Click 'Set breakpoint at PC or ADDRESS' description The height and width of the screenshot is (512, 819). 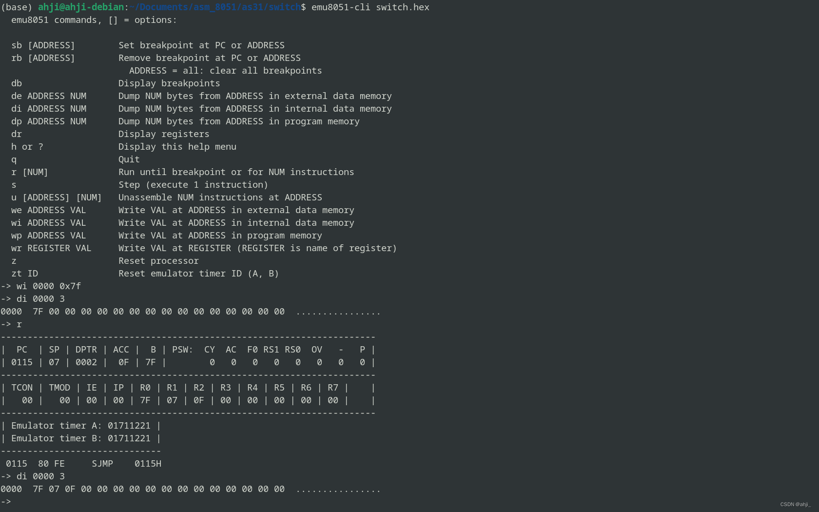[201, 45]
